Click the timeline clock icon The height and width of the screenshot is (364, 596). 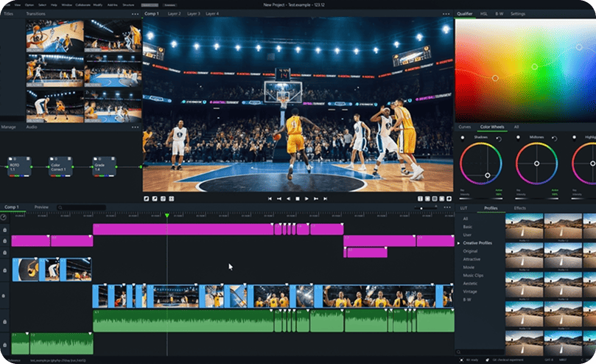[4, 217]
